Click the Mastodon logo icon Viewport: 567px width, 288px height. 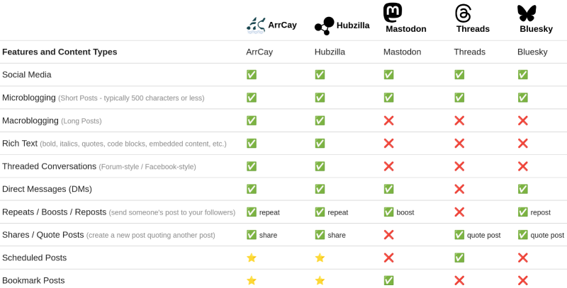pyautogui.click(x=393, y=13)
